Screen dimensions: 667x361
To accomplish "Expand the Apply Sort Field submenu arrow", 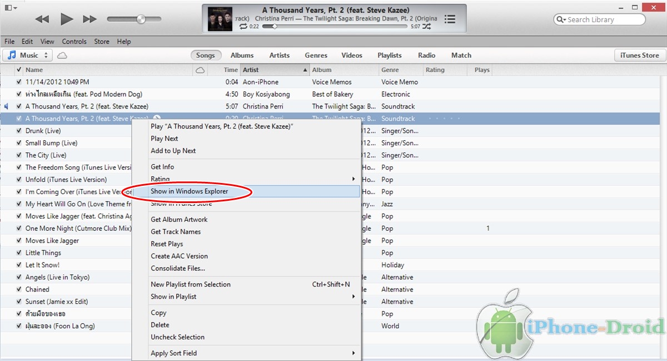I will 353,353.
